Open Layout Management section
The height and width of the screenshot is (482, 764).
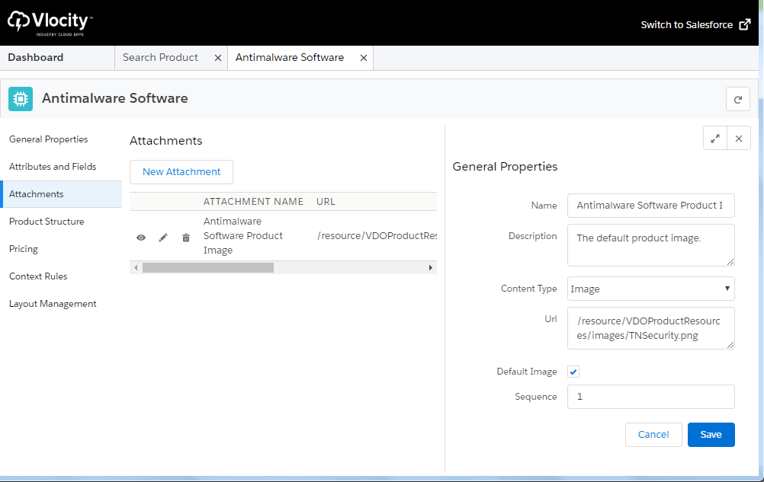tap(53, 304)
